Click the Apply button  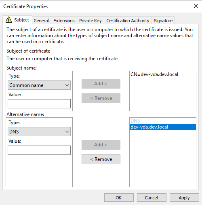pos(184,198)
